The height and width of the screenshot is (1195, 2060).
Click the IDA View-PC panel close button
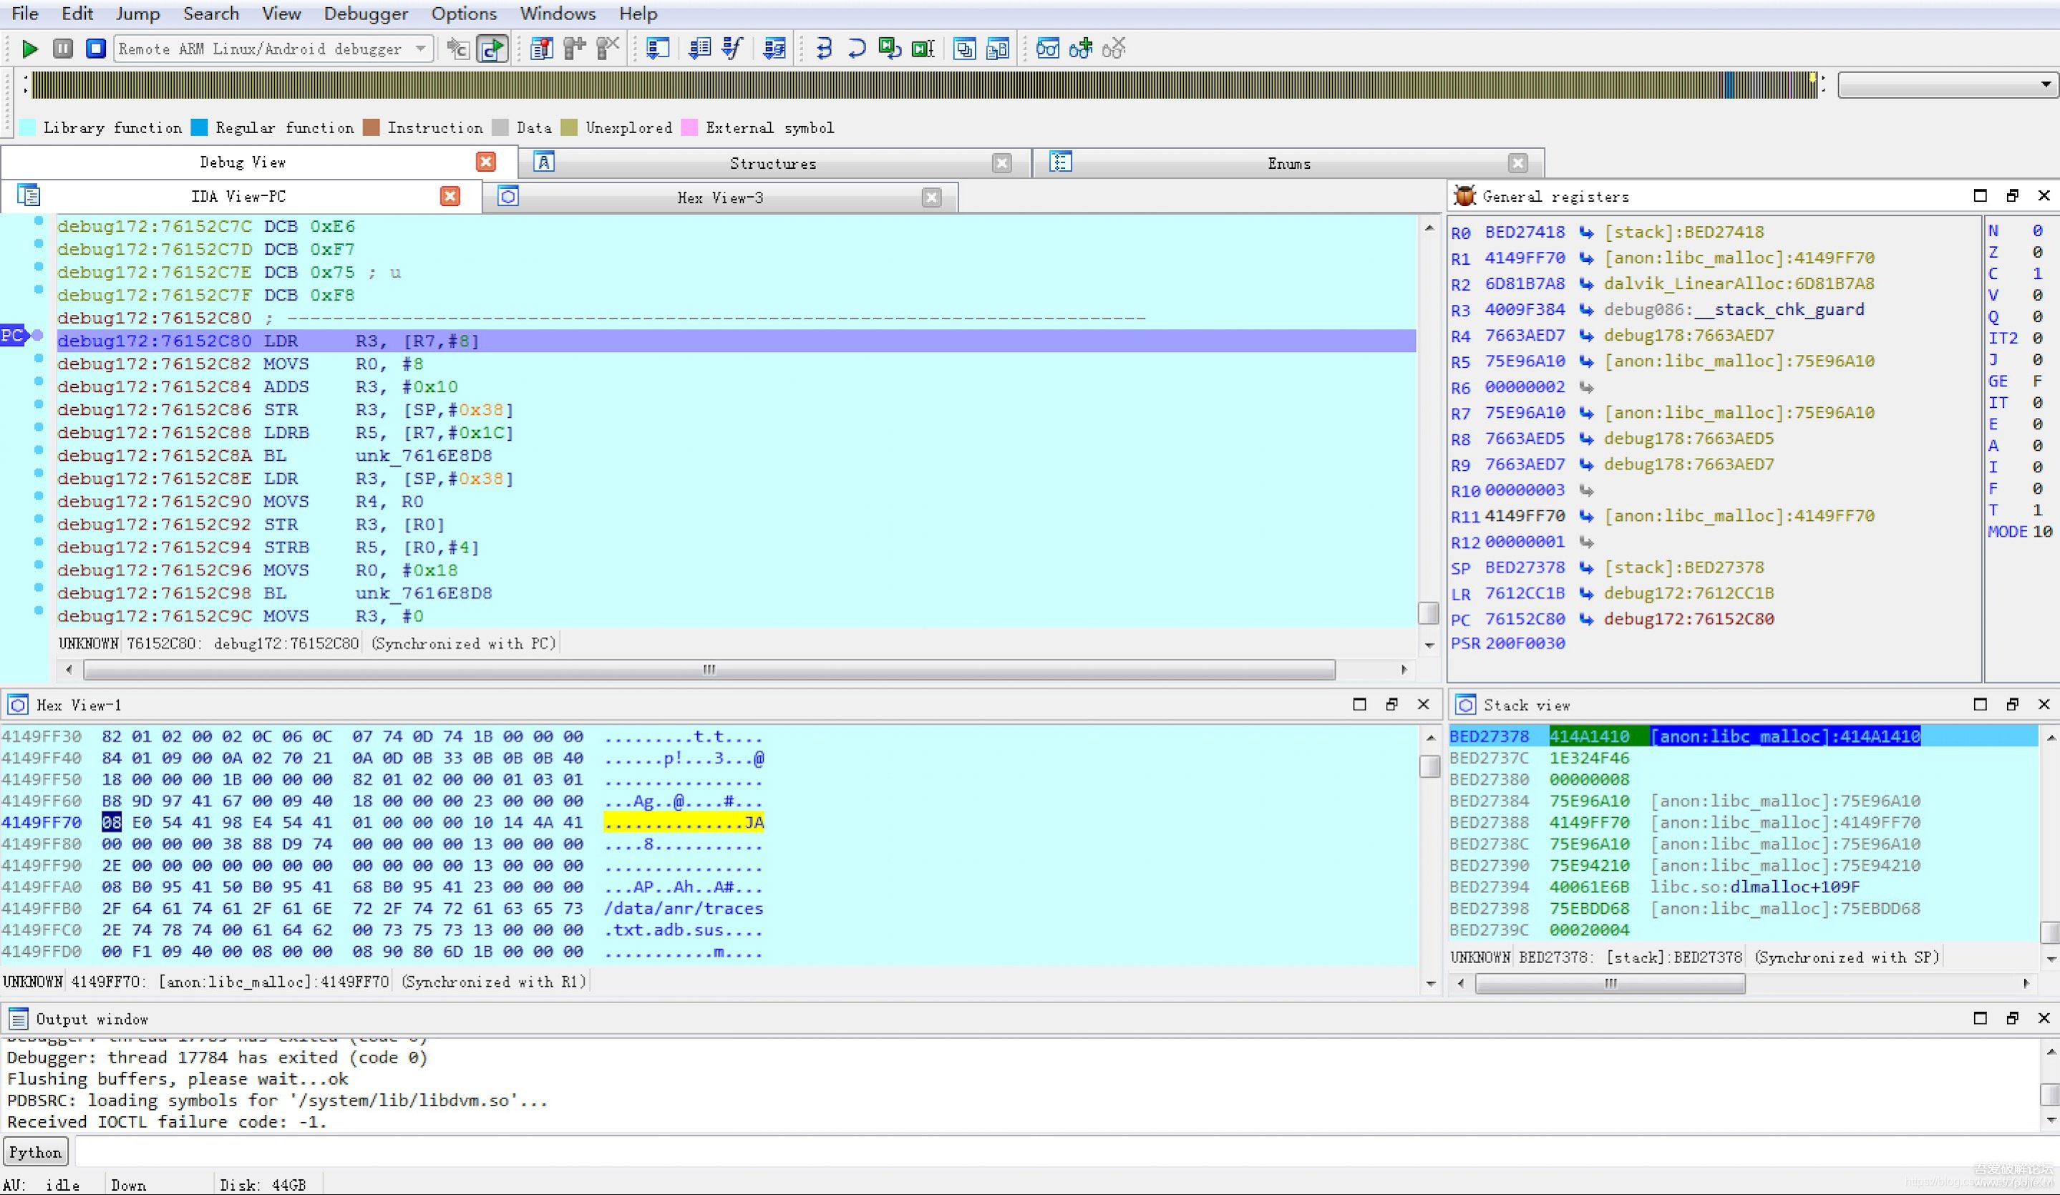point(451,196)
